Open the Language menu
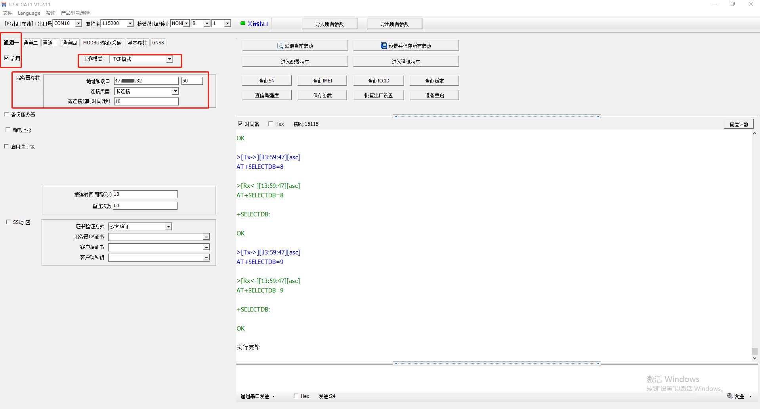Viewport: 760px width, 409px height. tap(29, 13)
